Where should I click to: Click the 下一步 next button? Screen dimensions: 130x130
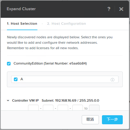[x=112, y=119]
